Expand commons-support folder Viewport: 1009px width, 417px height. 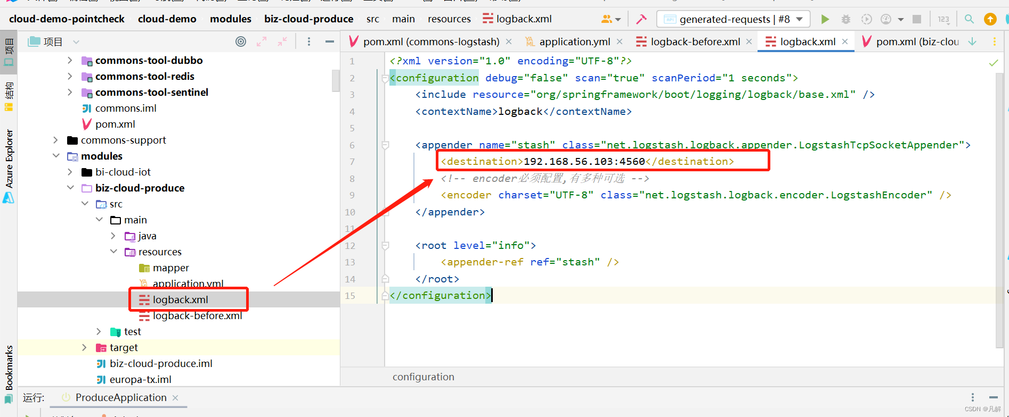55,140
